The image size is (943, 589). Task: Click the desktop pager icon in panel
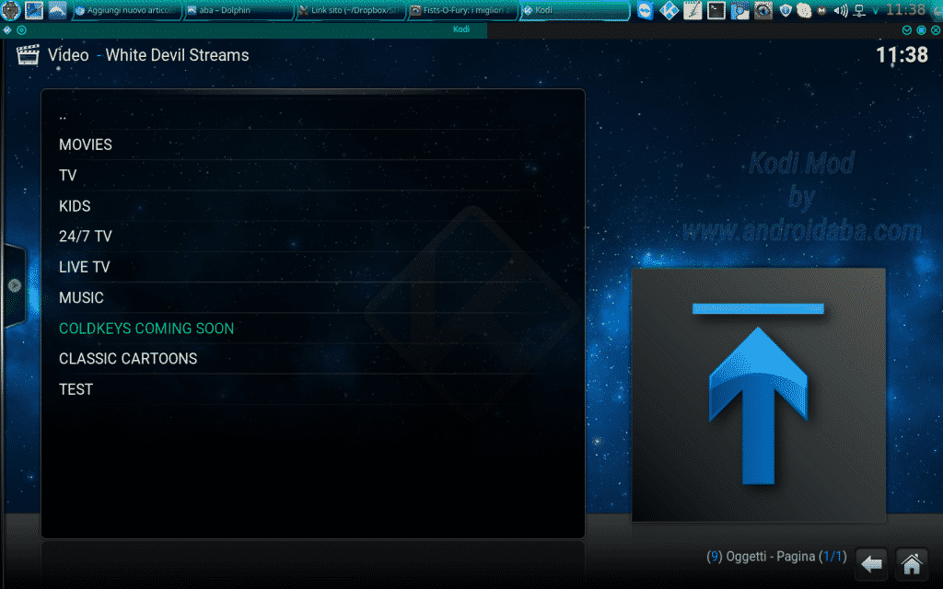click(x=34, y=10)
